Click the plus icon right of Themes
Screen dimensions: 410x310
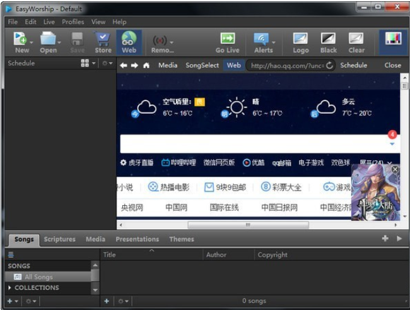pos(385,239)
